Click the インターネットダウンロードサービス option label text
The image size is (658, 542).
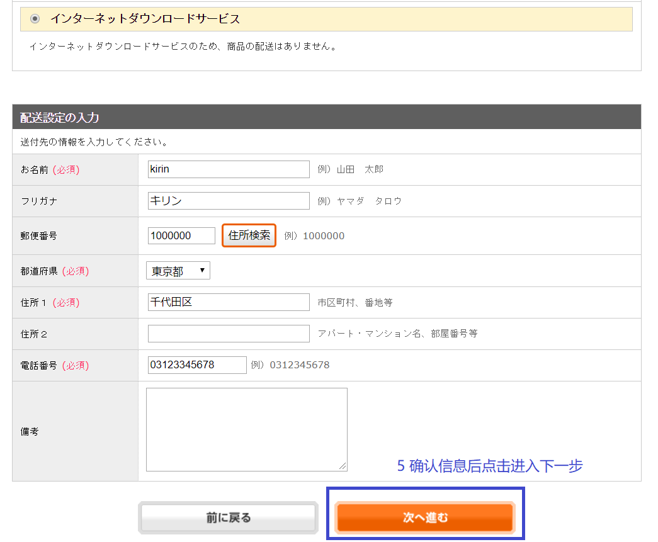pyautogui.click(x=145, y=19)
